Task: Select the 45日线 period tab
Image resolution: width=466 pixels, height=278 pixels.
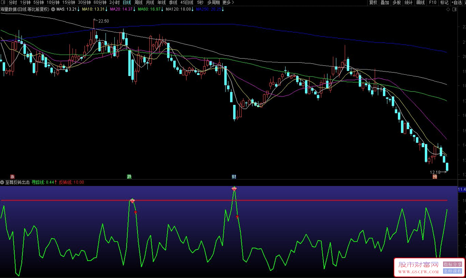Action: coord(187,3)
